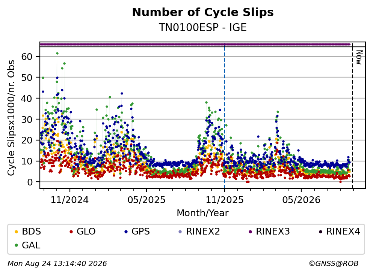
Task: Click the y-axis tick label '20'
Action: [27, 140]
